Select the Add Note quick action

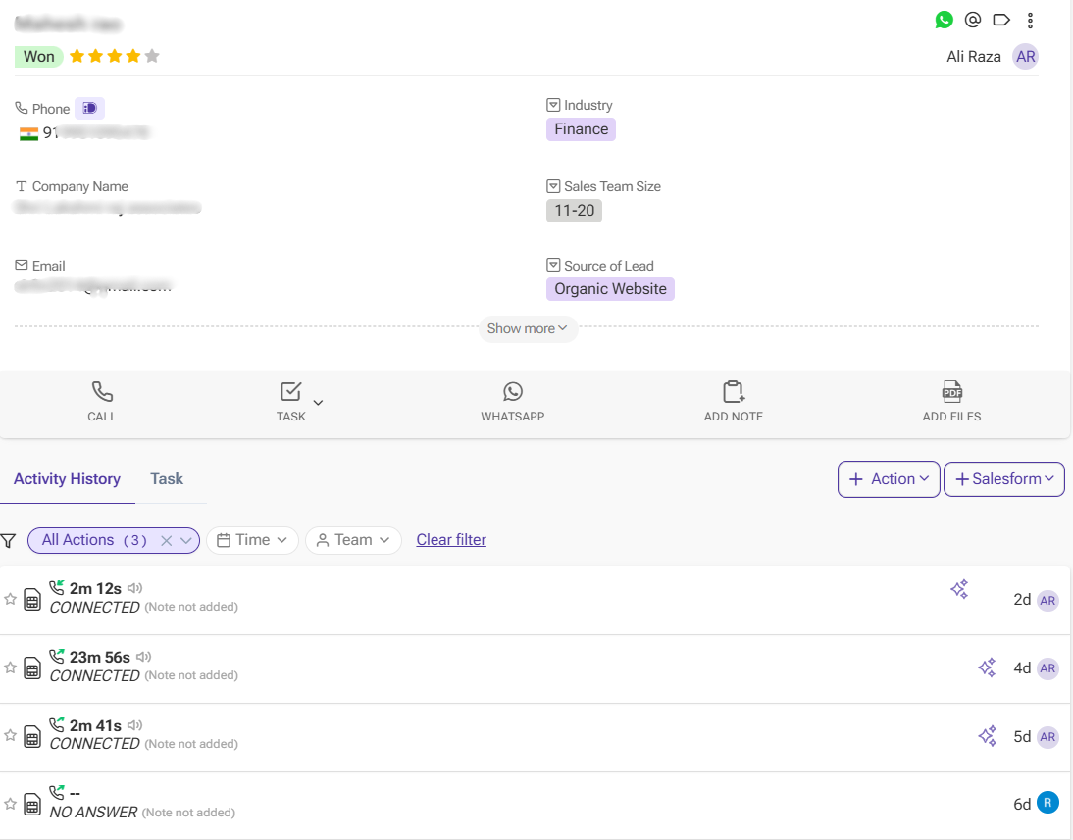[733, 401]
